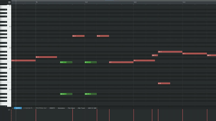Select the red G1 note starting at bar 14
This screenshot has height=121, width=216.
point(46,57)
